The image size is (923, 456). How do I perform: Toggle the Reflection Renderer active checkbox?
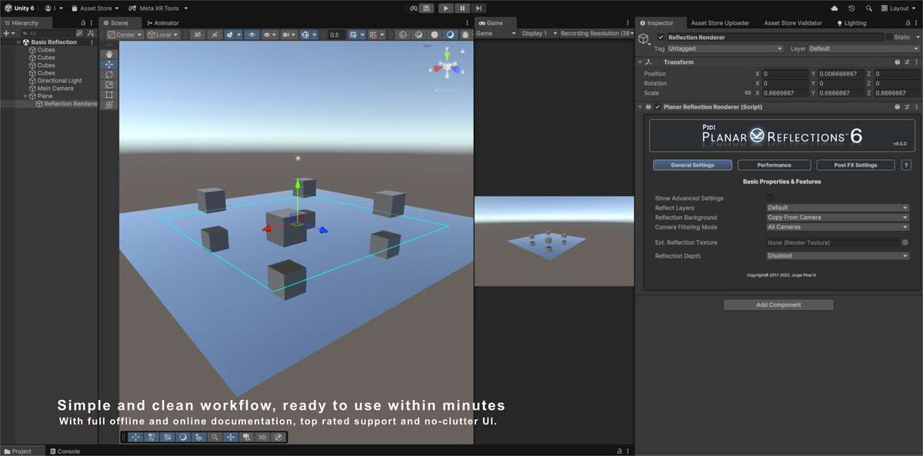pyautogui.click(x=661, y=37)
